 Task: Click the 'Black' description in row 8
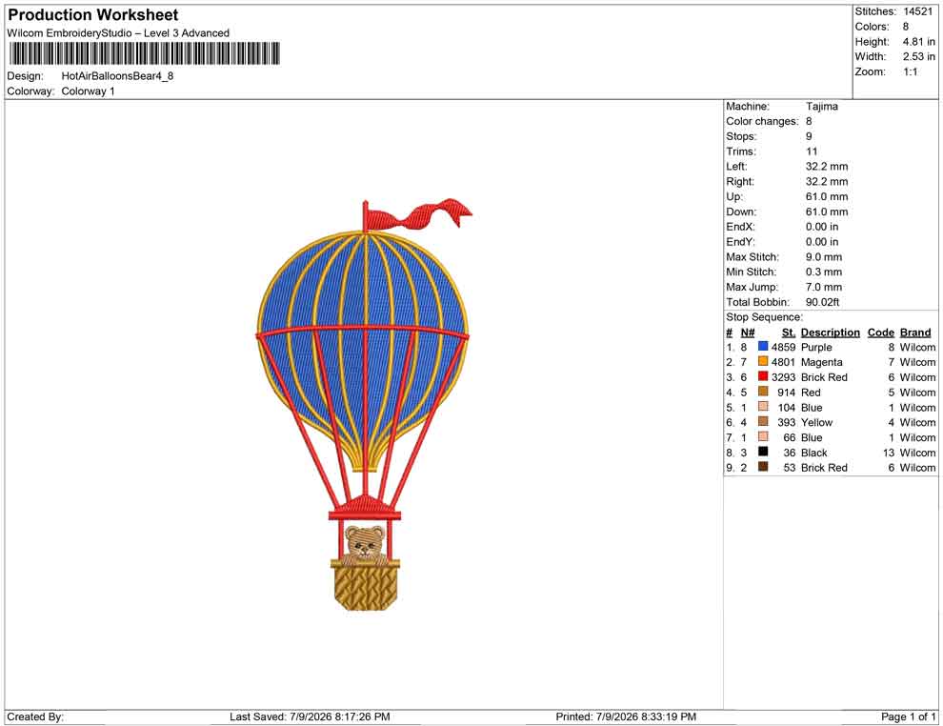pyautogui.click(x=814, y=453)
